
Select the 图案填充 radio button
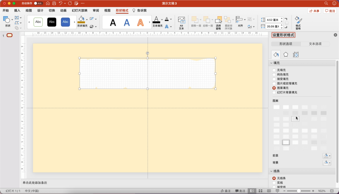click(x=274, y=88)
